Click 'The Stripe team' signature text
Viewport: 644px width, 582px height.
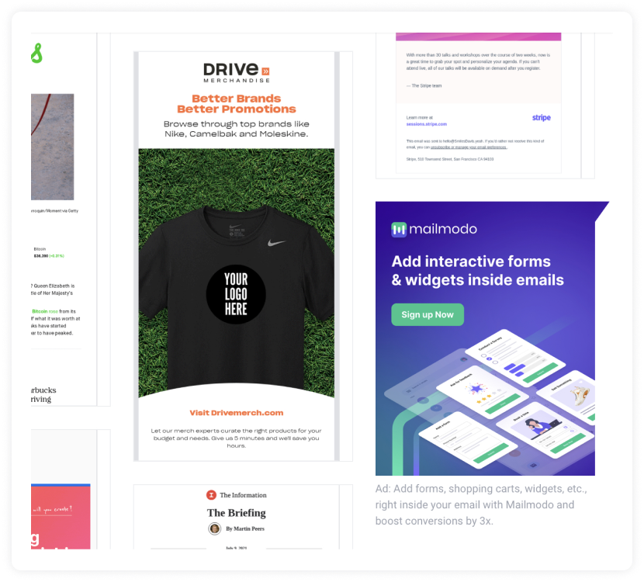point(424,86)
